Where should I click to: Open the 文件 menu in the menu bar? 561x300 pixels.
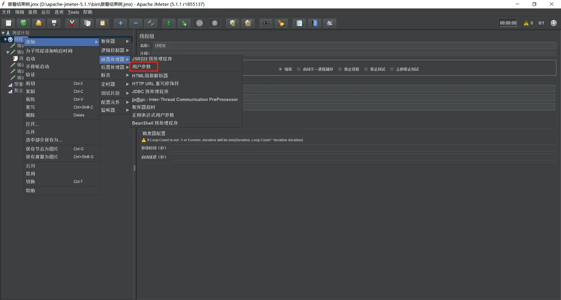tap(6, 12)
